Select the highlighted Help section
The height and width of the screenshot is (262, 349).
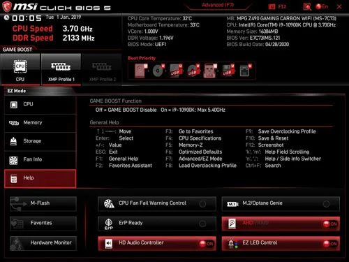tap(40, 178)
